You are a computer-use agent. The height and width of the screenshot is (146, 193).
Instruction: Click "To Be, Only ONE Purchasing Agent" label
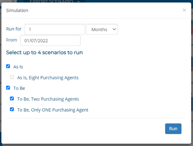click(x=53, y=110)
